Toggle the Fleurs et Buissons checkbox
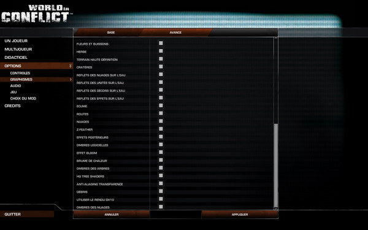Screen dimensions: 368x230 (161, 43)
